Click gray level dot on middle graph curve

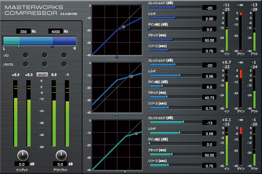[131, 76]
